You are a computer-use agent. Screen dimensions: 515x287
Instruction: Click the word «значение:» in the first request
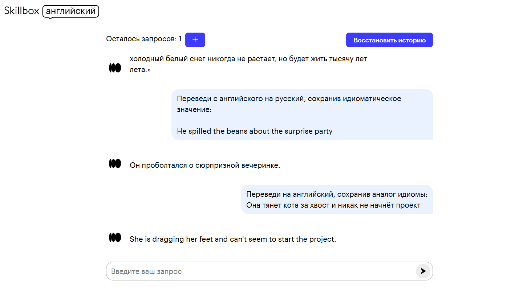tap(194, 109)
